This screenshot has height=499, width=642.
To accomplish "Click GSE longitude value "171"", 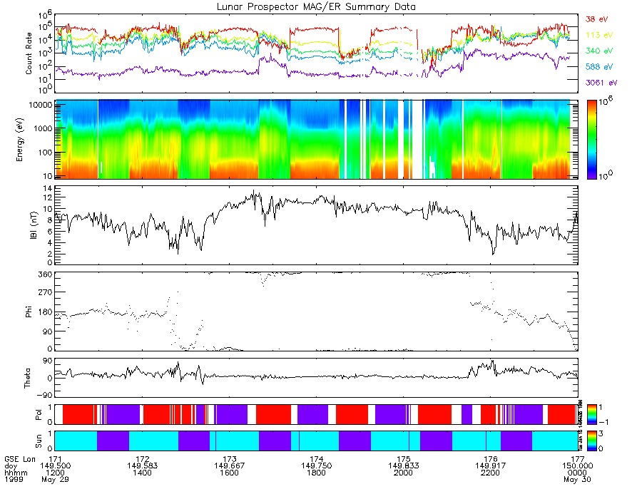I will coord(55,459).
